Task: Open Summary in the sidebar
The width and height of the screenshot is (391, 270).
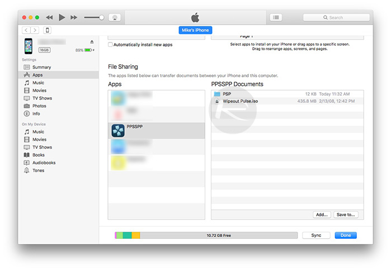Action: (41, 67)
